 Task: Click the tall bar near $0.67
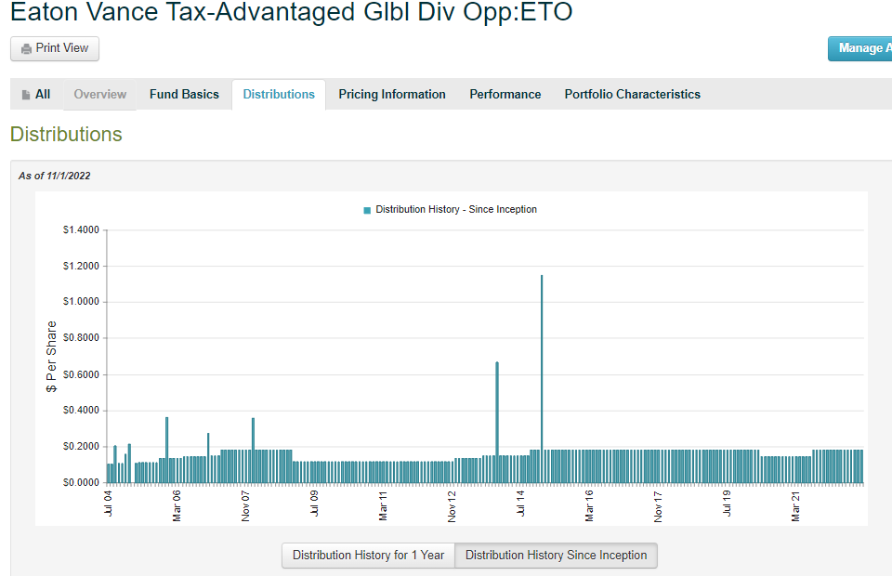pyautogui.click(x=497, y=422)
